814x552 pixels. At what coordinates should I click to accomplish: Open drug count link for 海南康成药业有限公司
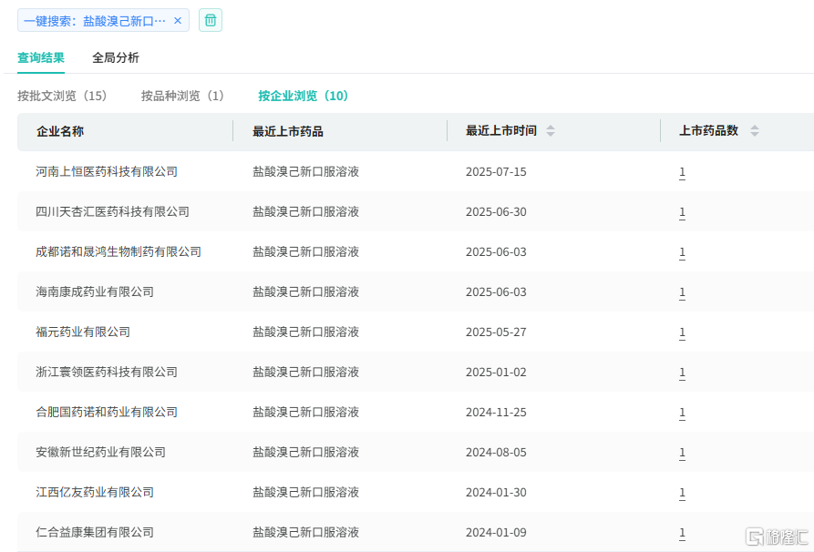tap(682, 292)
